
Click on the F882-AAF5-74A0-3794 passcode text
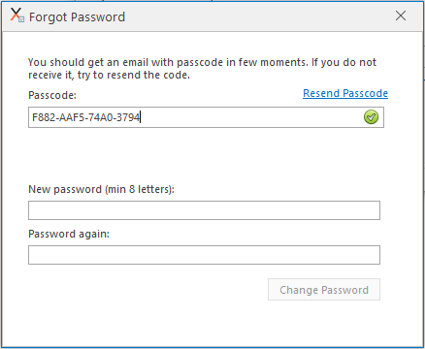tap(85, 117)
